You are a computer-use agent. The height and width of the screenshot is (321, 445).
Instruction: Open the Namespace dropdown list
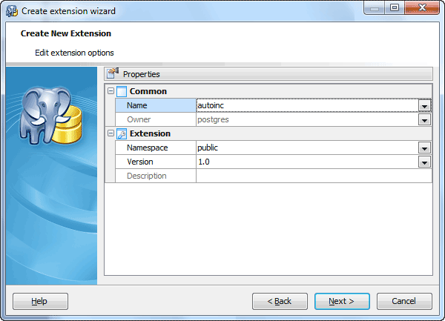click(424, 148)
